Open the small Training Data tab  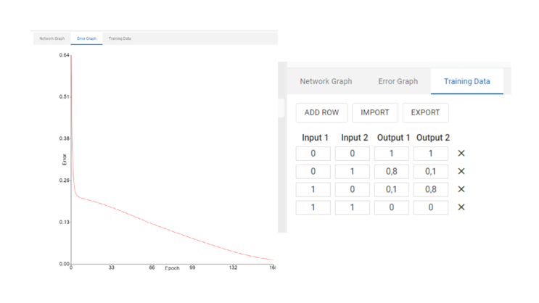(120, 38)
